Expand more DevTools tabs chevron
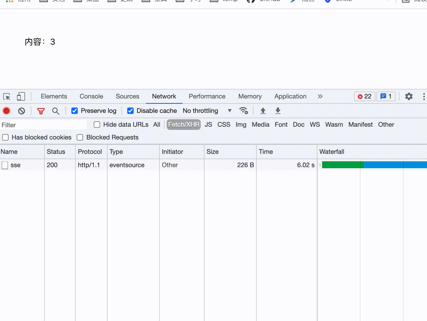427x321 pixels. [x=320, y=96]
